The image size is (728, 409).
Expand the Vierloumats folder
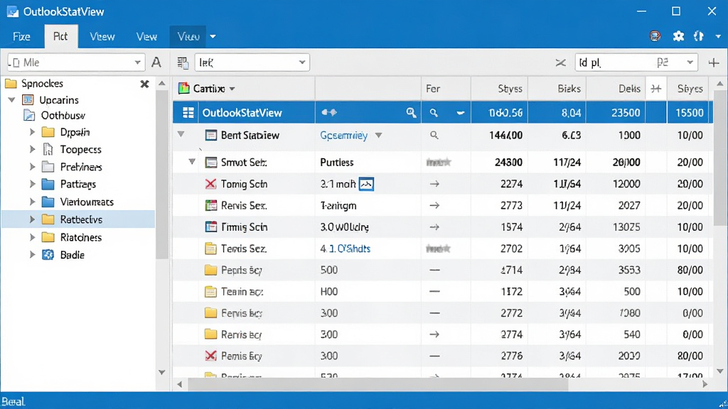(x=32, y=202)
